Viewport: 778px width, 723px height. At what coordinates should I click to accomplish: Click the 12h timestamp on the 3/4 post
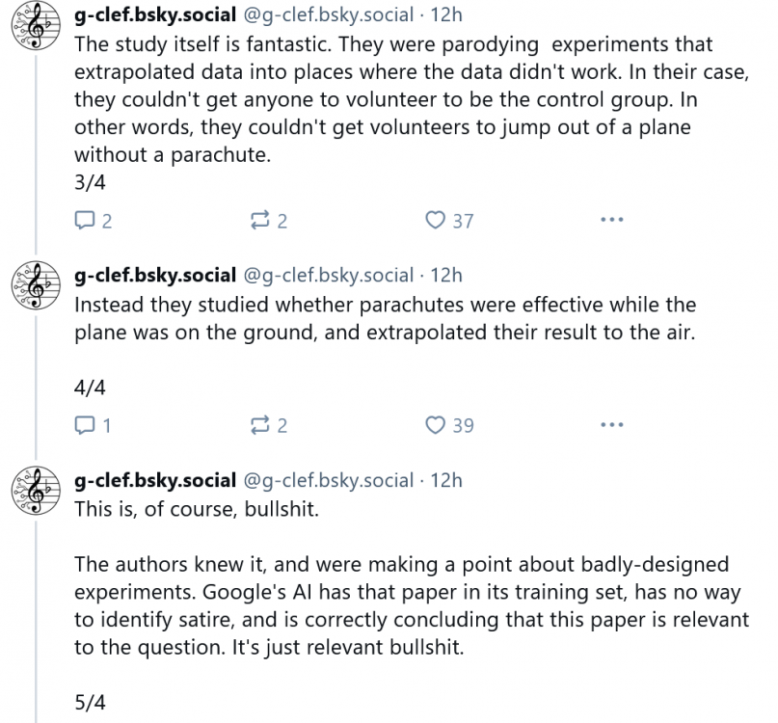tap(446, 15)
